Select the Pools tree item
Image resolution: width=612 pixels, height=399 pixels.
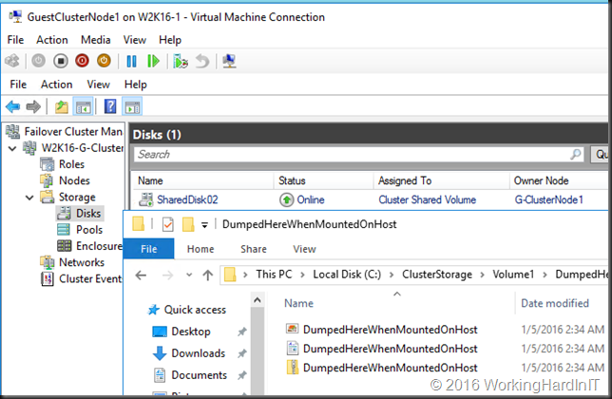89,230
